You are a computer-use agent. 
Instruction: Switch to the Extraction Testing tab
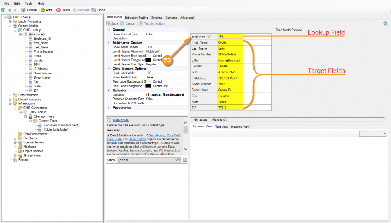136,18
